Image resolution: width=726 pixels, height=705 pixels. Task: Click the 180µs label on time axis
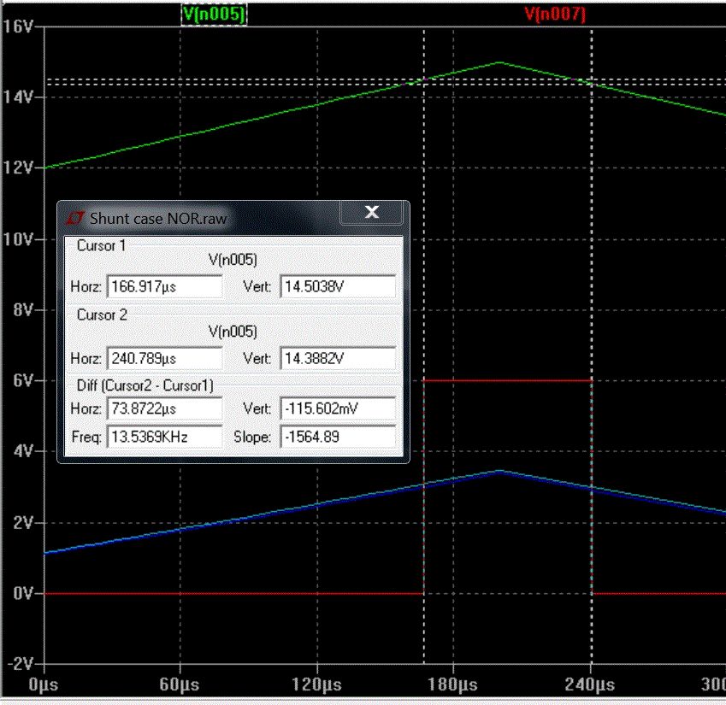tap(452, 684)
